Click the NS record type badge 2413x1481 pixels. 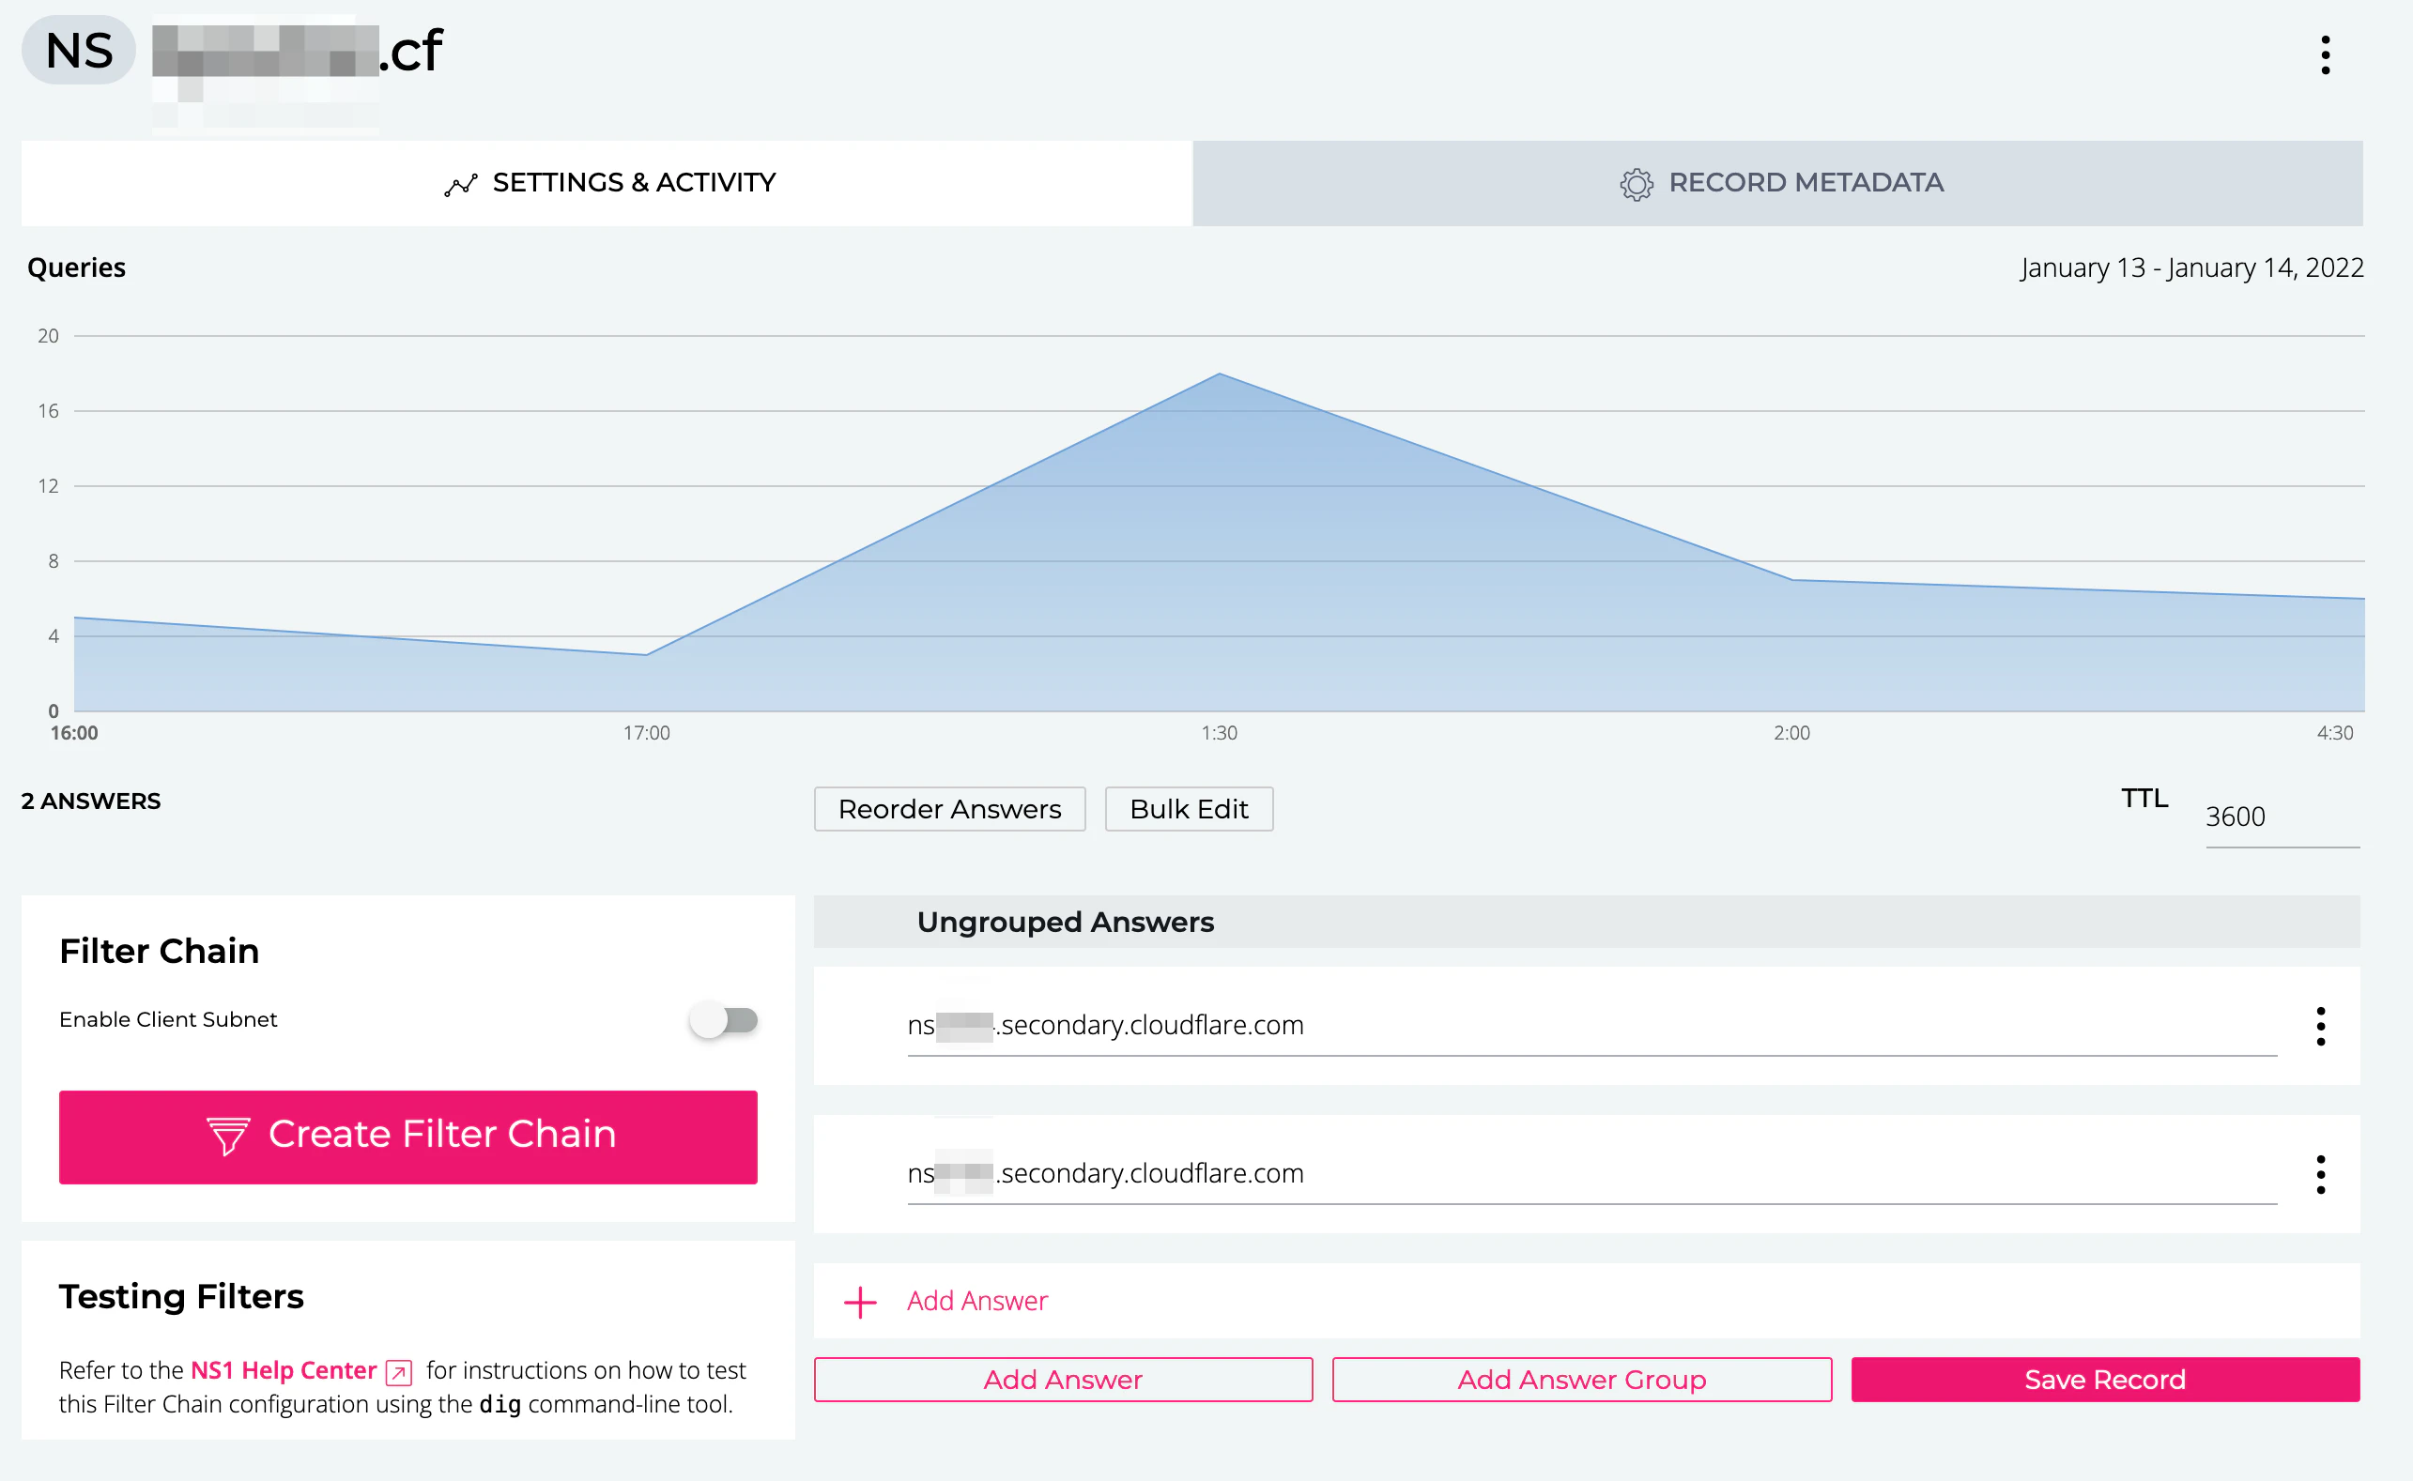[x=78, y=51]
